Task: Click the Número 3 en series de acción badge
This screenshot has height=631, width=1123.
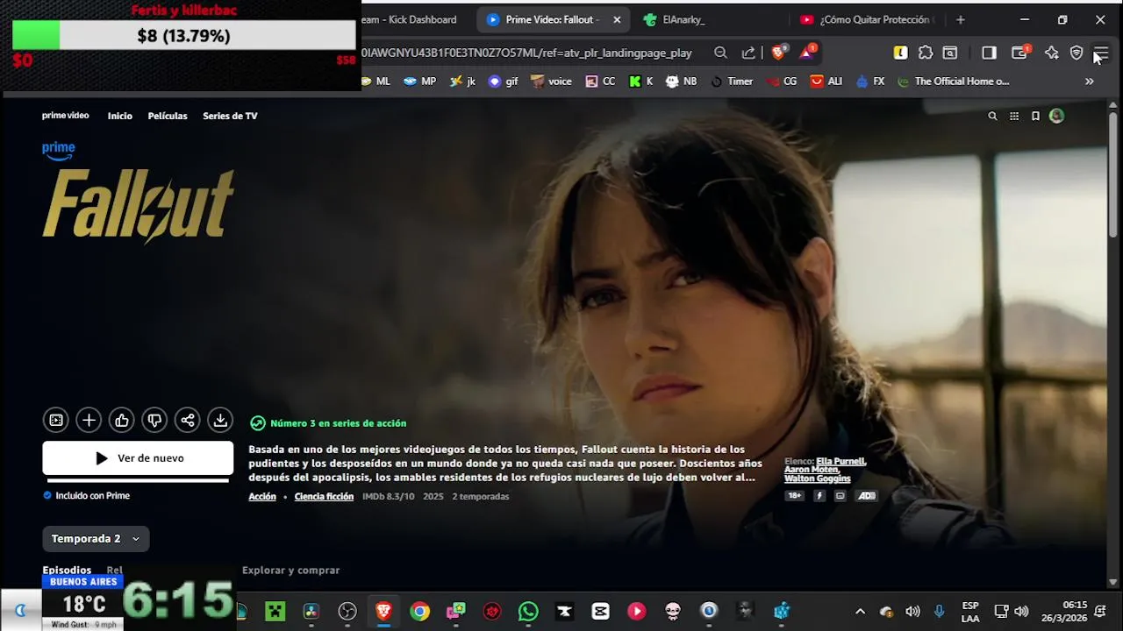Action: (x=328, y=423)
